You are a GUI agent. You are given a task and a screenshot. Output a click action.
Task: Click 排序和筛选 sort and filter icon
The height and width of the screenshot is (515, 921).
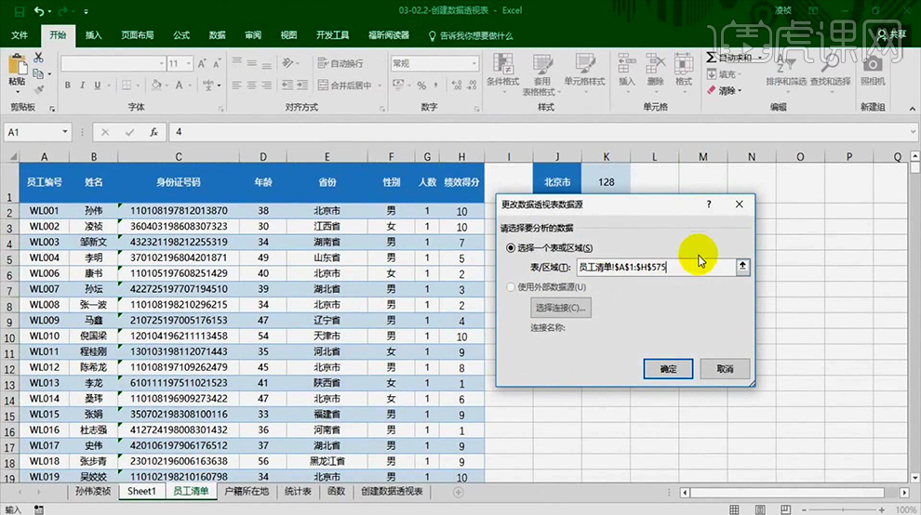[785, 63]
